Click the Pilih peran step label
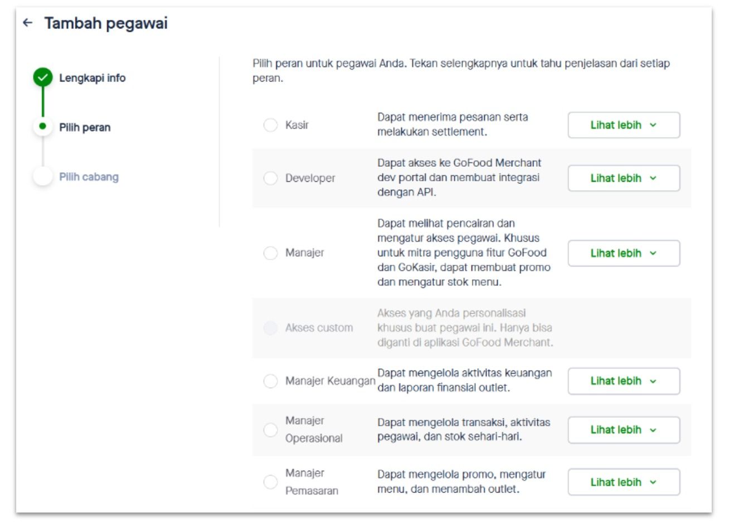Viewport: 729px width, 522px height. (85, 127)
